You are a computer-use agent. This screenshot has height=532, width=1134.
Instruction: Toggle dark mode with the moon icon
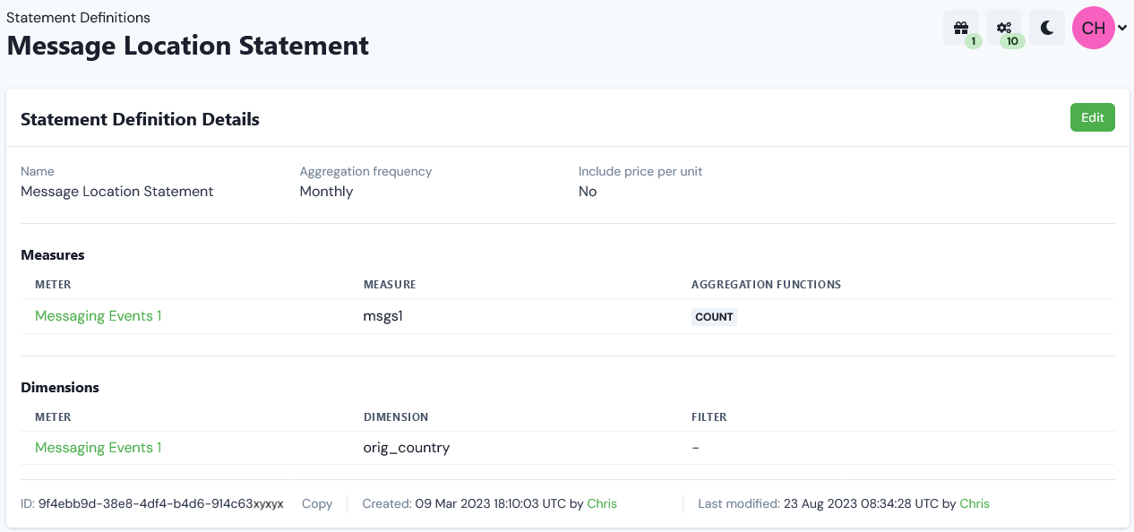tap(1046, 28)
